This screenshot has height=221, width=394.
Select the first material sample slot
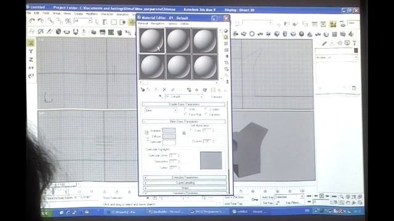tap(152, 41)
